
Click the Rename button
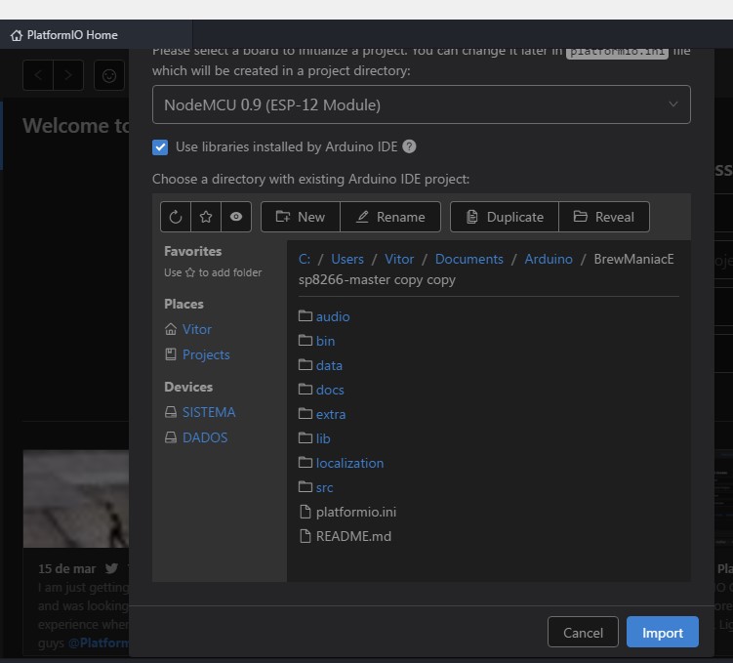[390, 217]
